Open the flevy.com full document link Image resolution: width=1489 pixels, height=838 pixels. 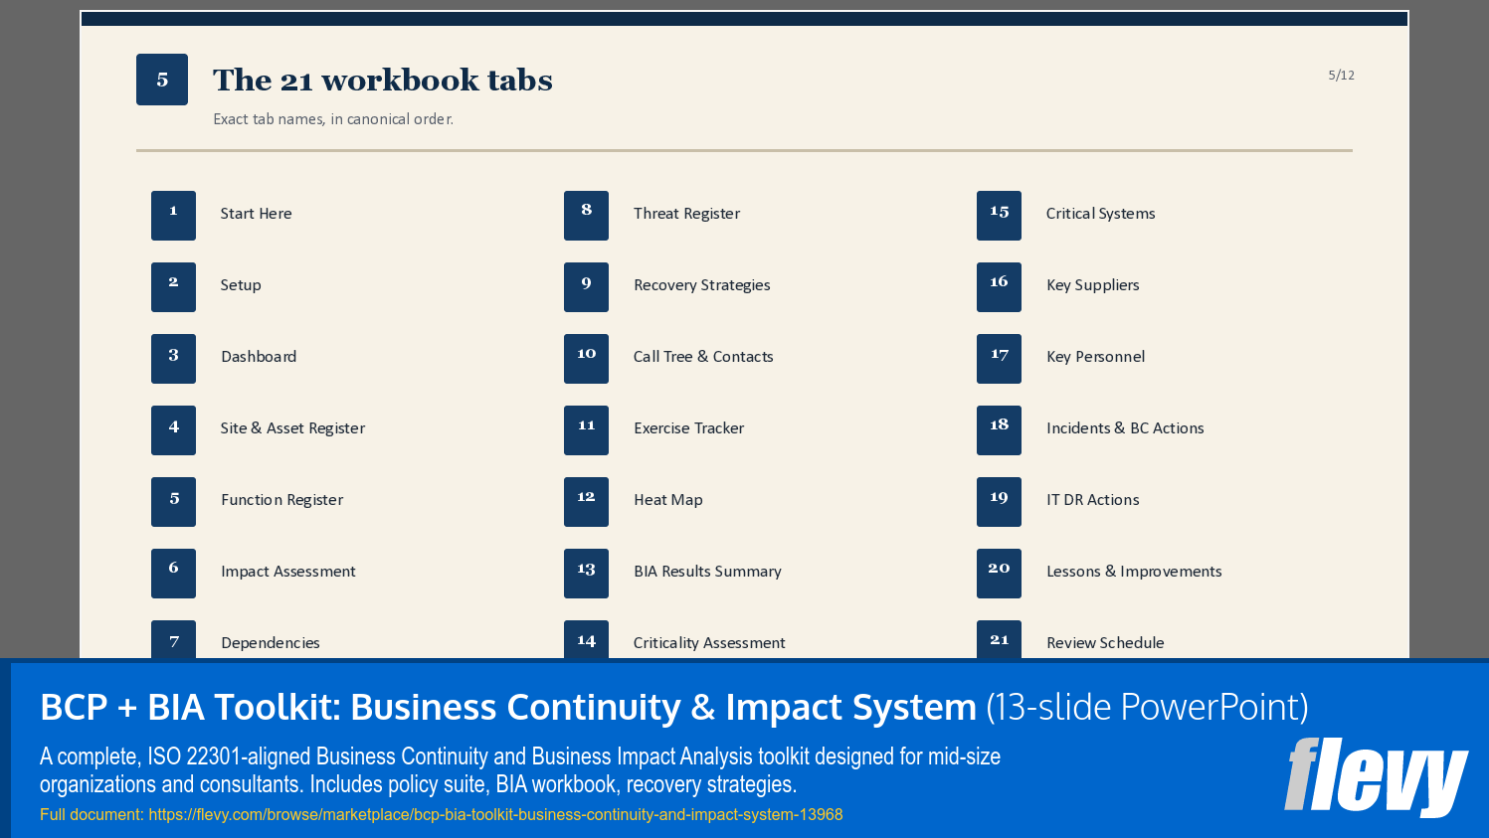coord(495,815)
